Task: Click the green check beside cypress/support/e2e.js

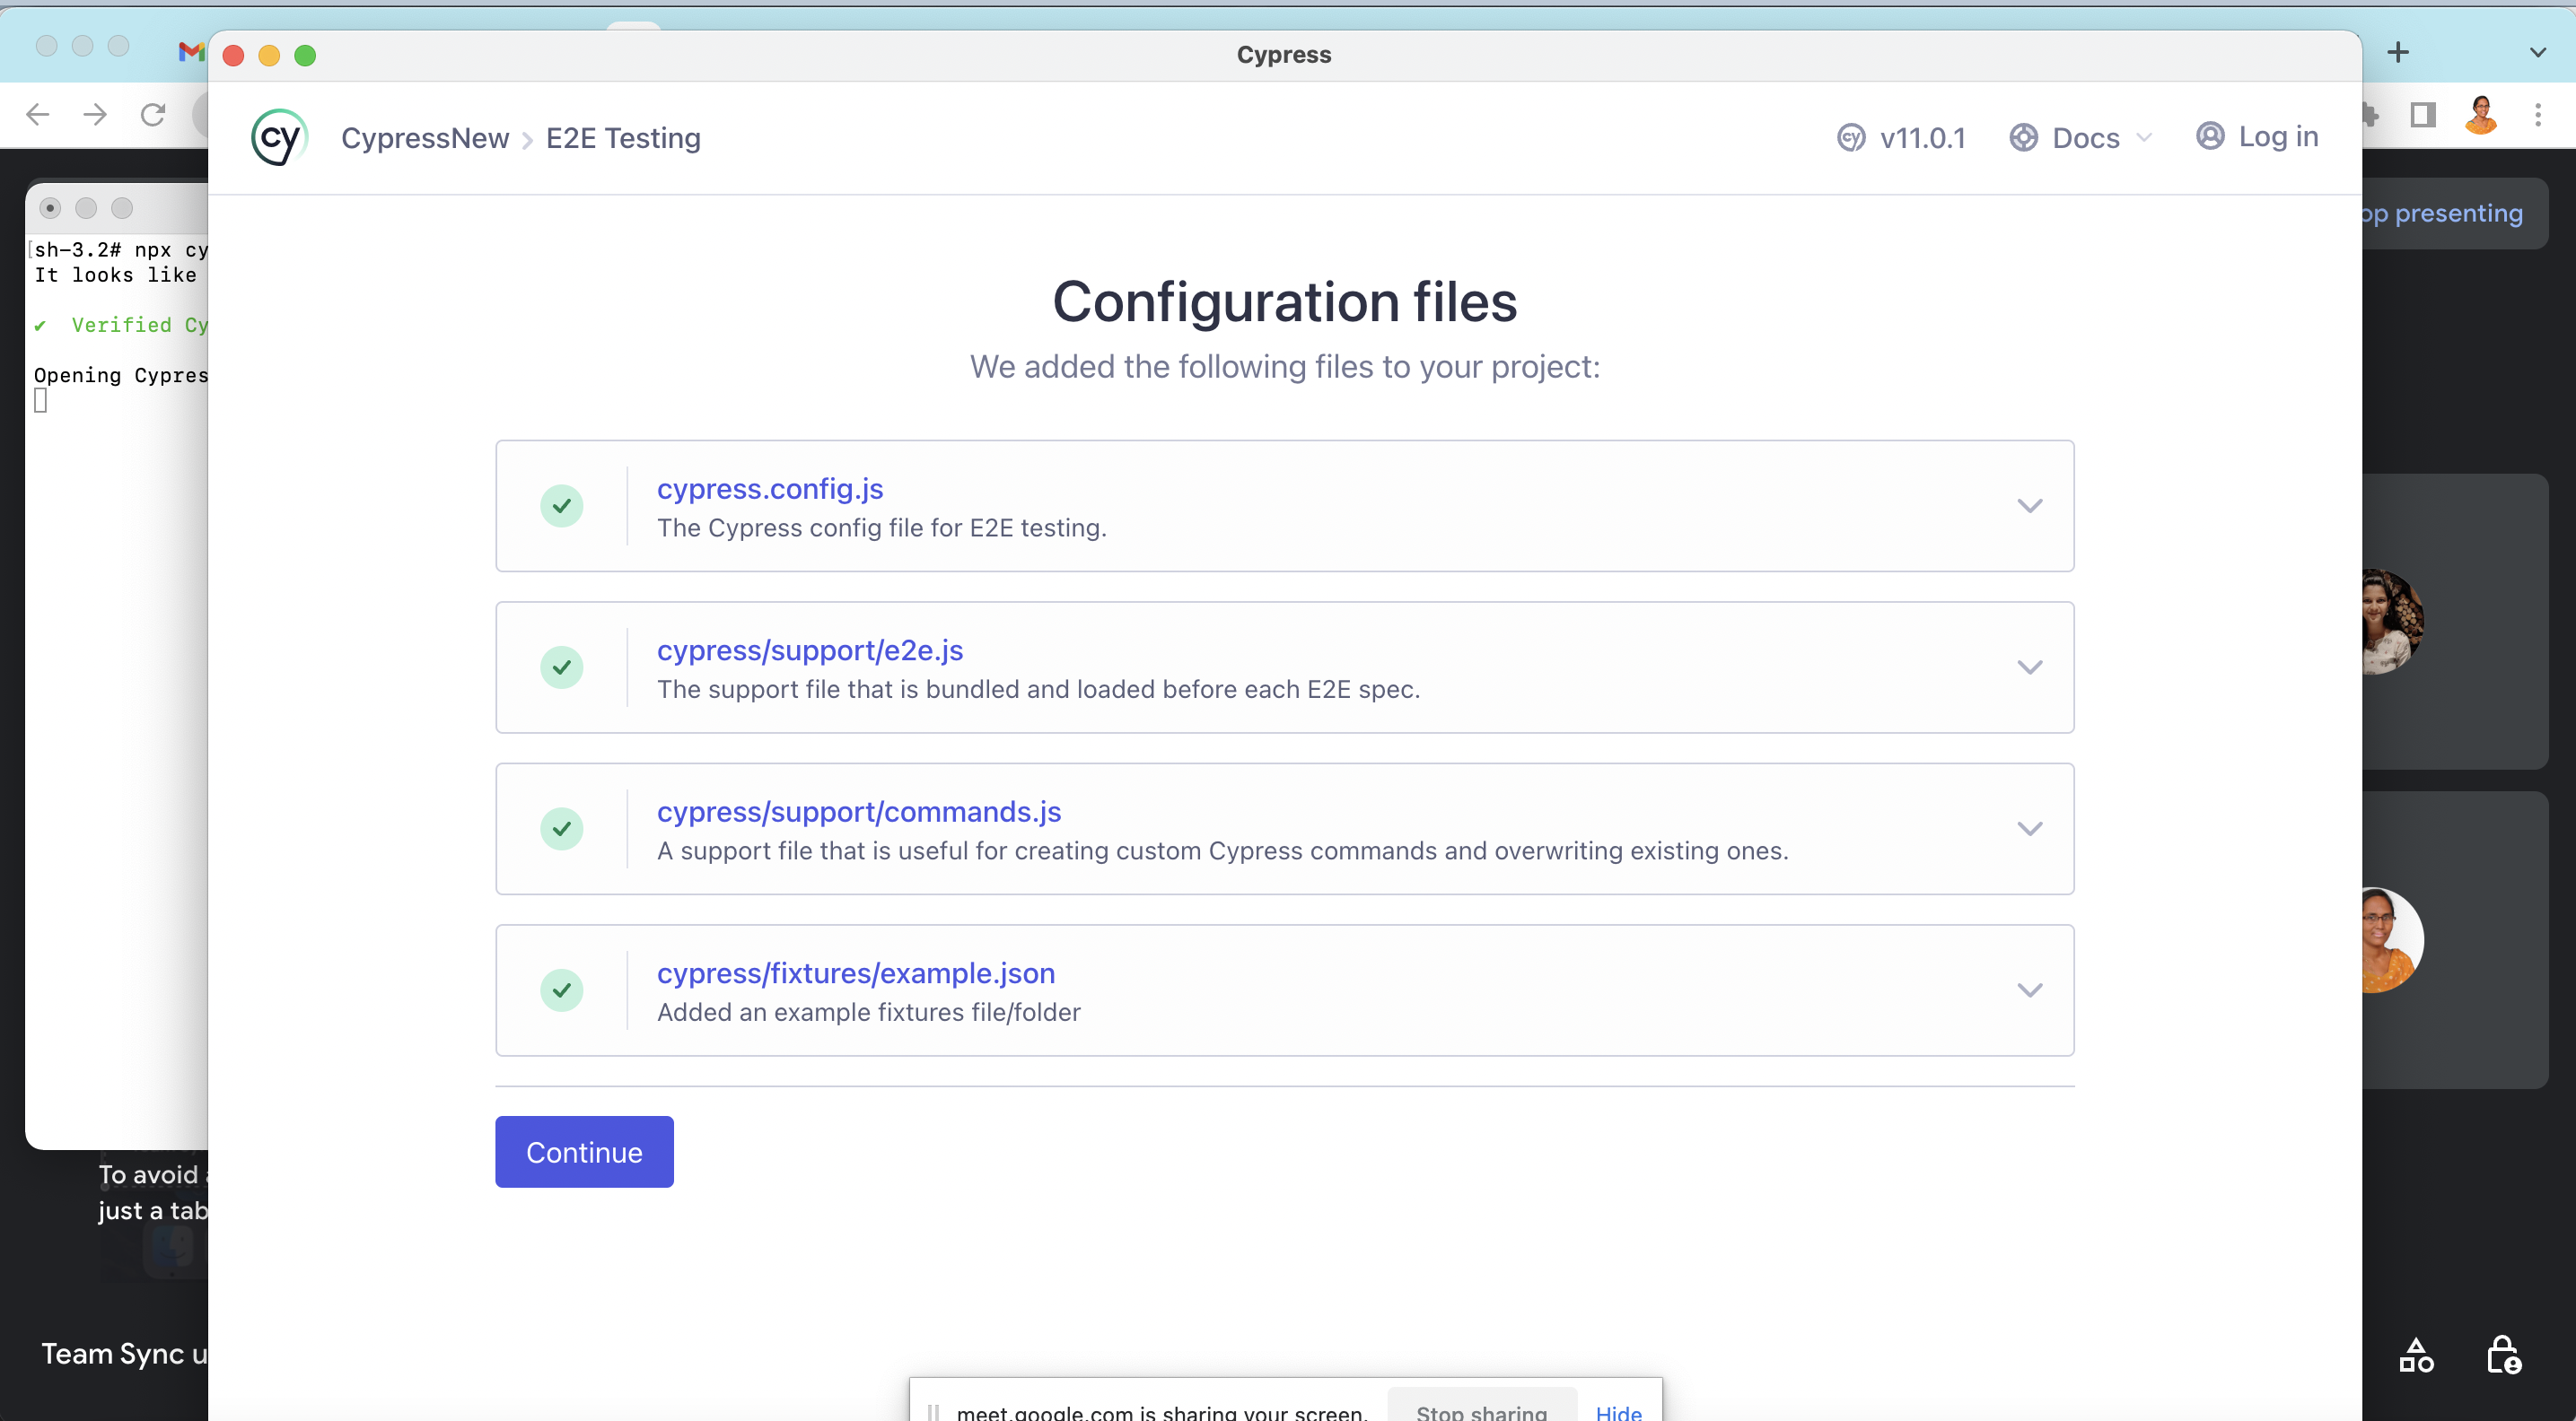Action: click(562, 667)
